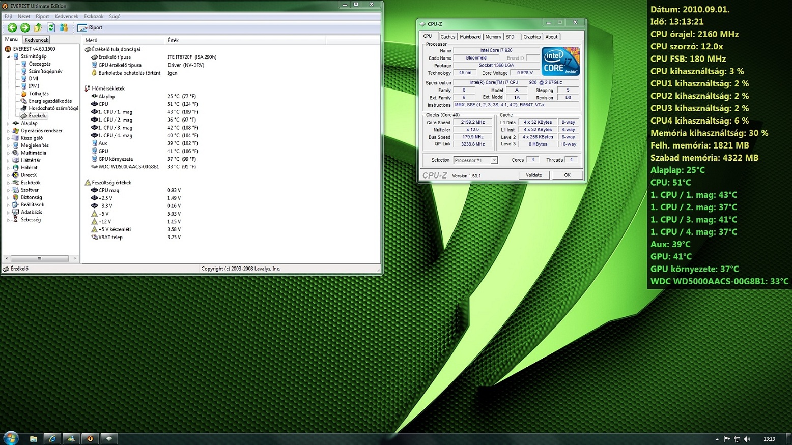Open Internet Explorer from the taskbar
Screen dimensions: 792x445
point(52,439)
